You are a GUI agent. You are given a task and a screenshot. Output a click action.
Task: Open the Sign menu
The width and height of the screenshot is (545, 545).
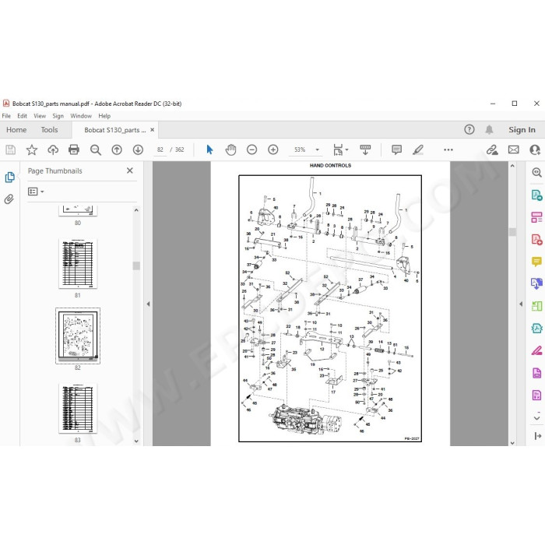click(58, 116)
